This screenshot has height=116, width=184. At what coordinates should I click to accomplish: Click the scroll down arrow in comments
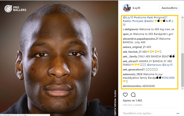[182, 88]
